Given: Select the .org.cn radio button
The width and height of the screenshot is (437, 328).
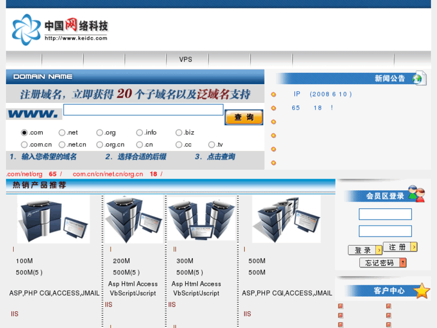Looking at the screenshot, I should (100, 144).
